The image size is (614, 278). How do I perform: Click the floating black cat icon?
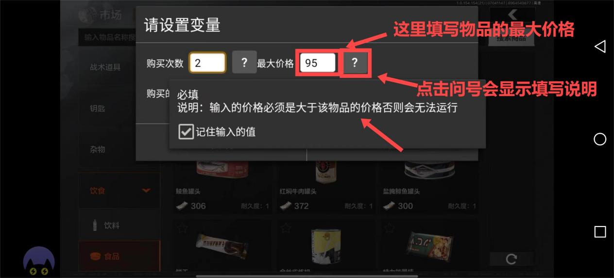click(x=39, y=262)
